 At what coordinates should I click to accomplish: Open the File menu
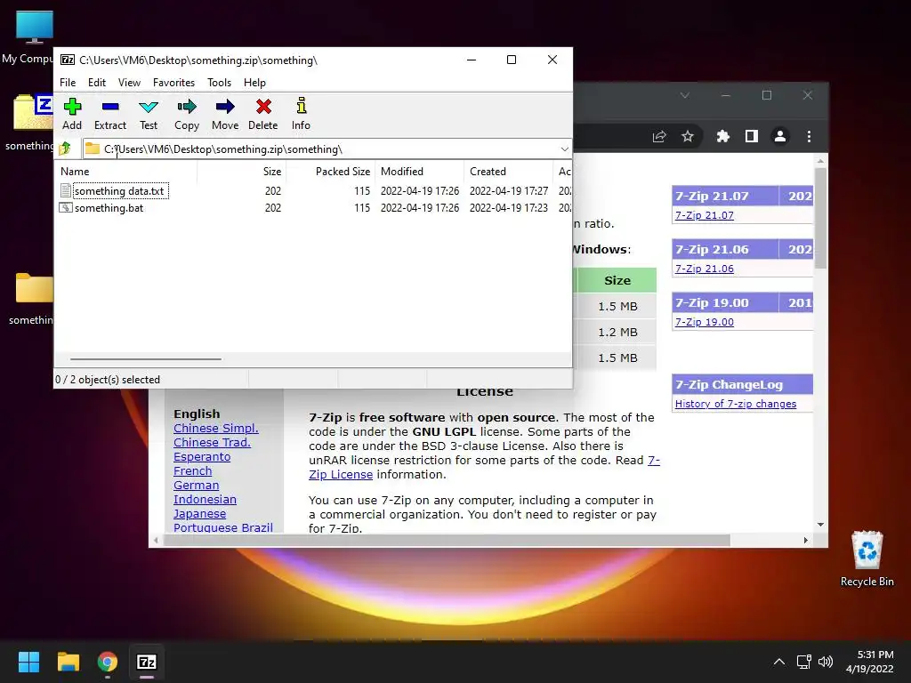(68, 83)
